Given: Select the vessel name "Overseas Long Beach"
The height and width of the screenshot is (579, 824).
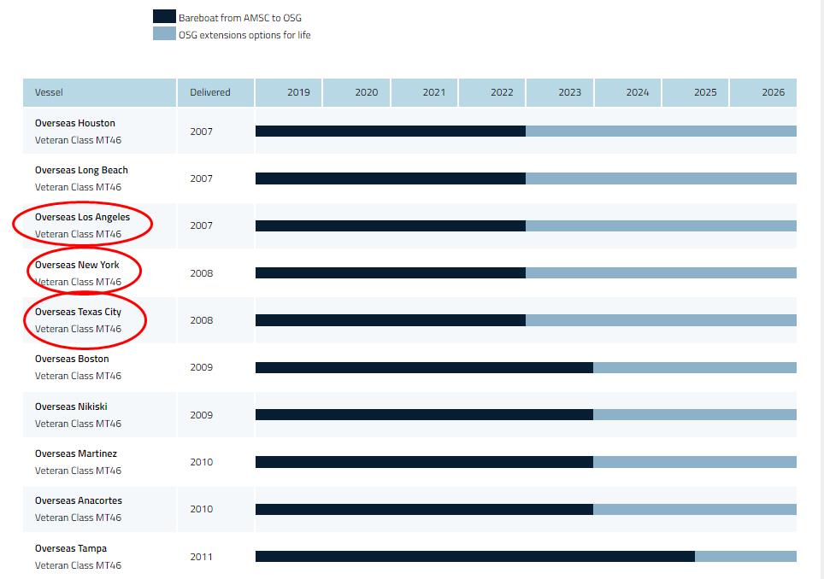Looking at the screenshot, I should [81, 170].
